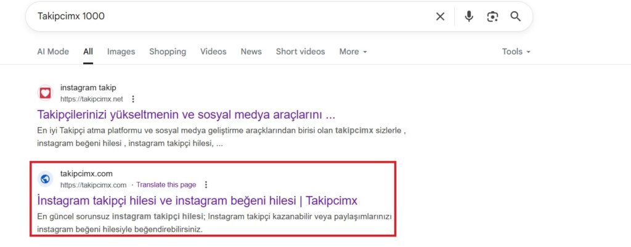Click the https://takipcimx.net URL text
631x247 pixels.
92,99
